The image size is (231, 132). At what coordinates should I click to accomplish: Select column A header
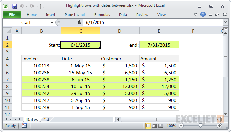point(17,31)
